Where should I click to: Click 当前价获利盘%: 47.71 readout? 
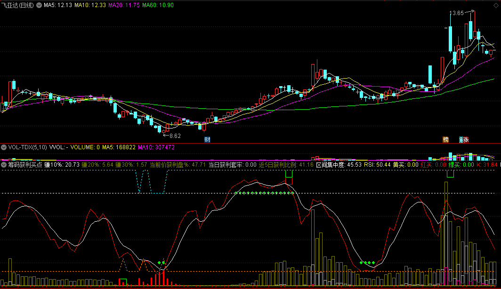coord(178,165)
